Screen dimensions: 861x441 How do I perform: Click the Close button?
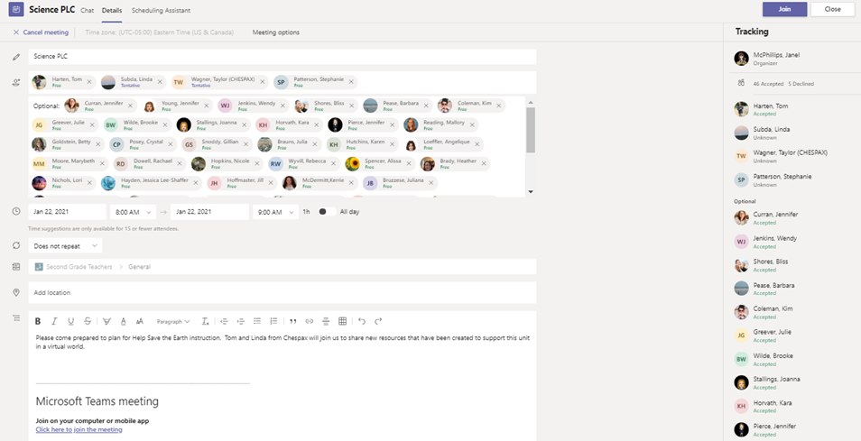click(832, 9)
